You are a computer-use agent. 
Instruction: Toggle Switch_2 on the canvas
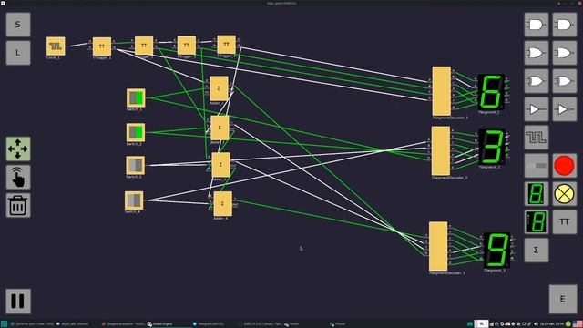(x=136, y=133)
